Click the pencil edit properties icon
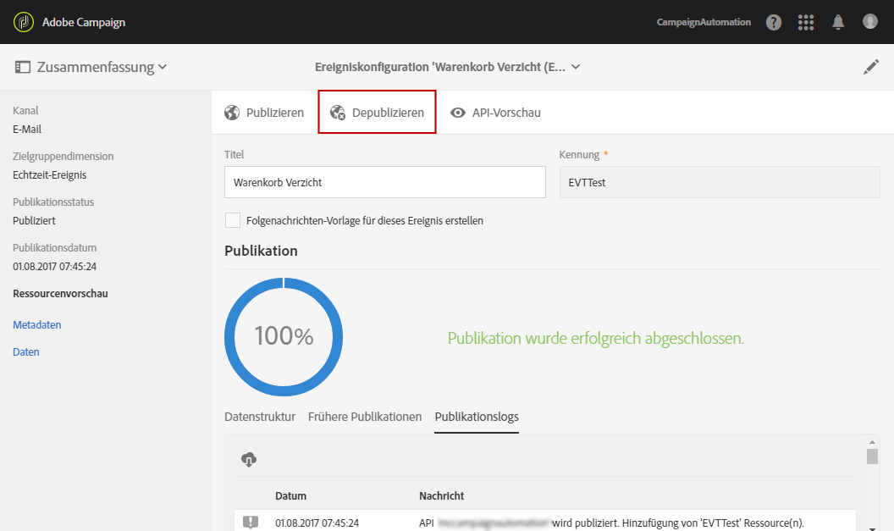Screen dimensions: 894x531 click(x=870, y=67)
